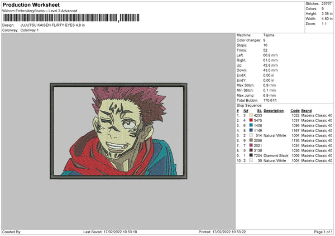Click the 'Description' column header
Image resolution: width=335 pixels, height=236 pixels.
[274, 111]
